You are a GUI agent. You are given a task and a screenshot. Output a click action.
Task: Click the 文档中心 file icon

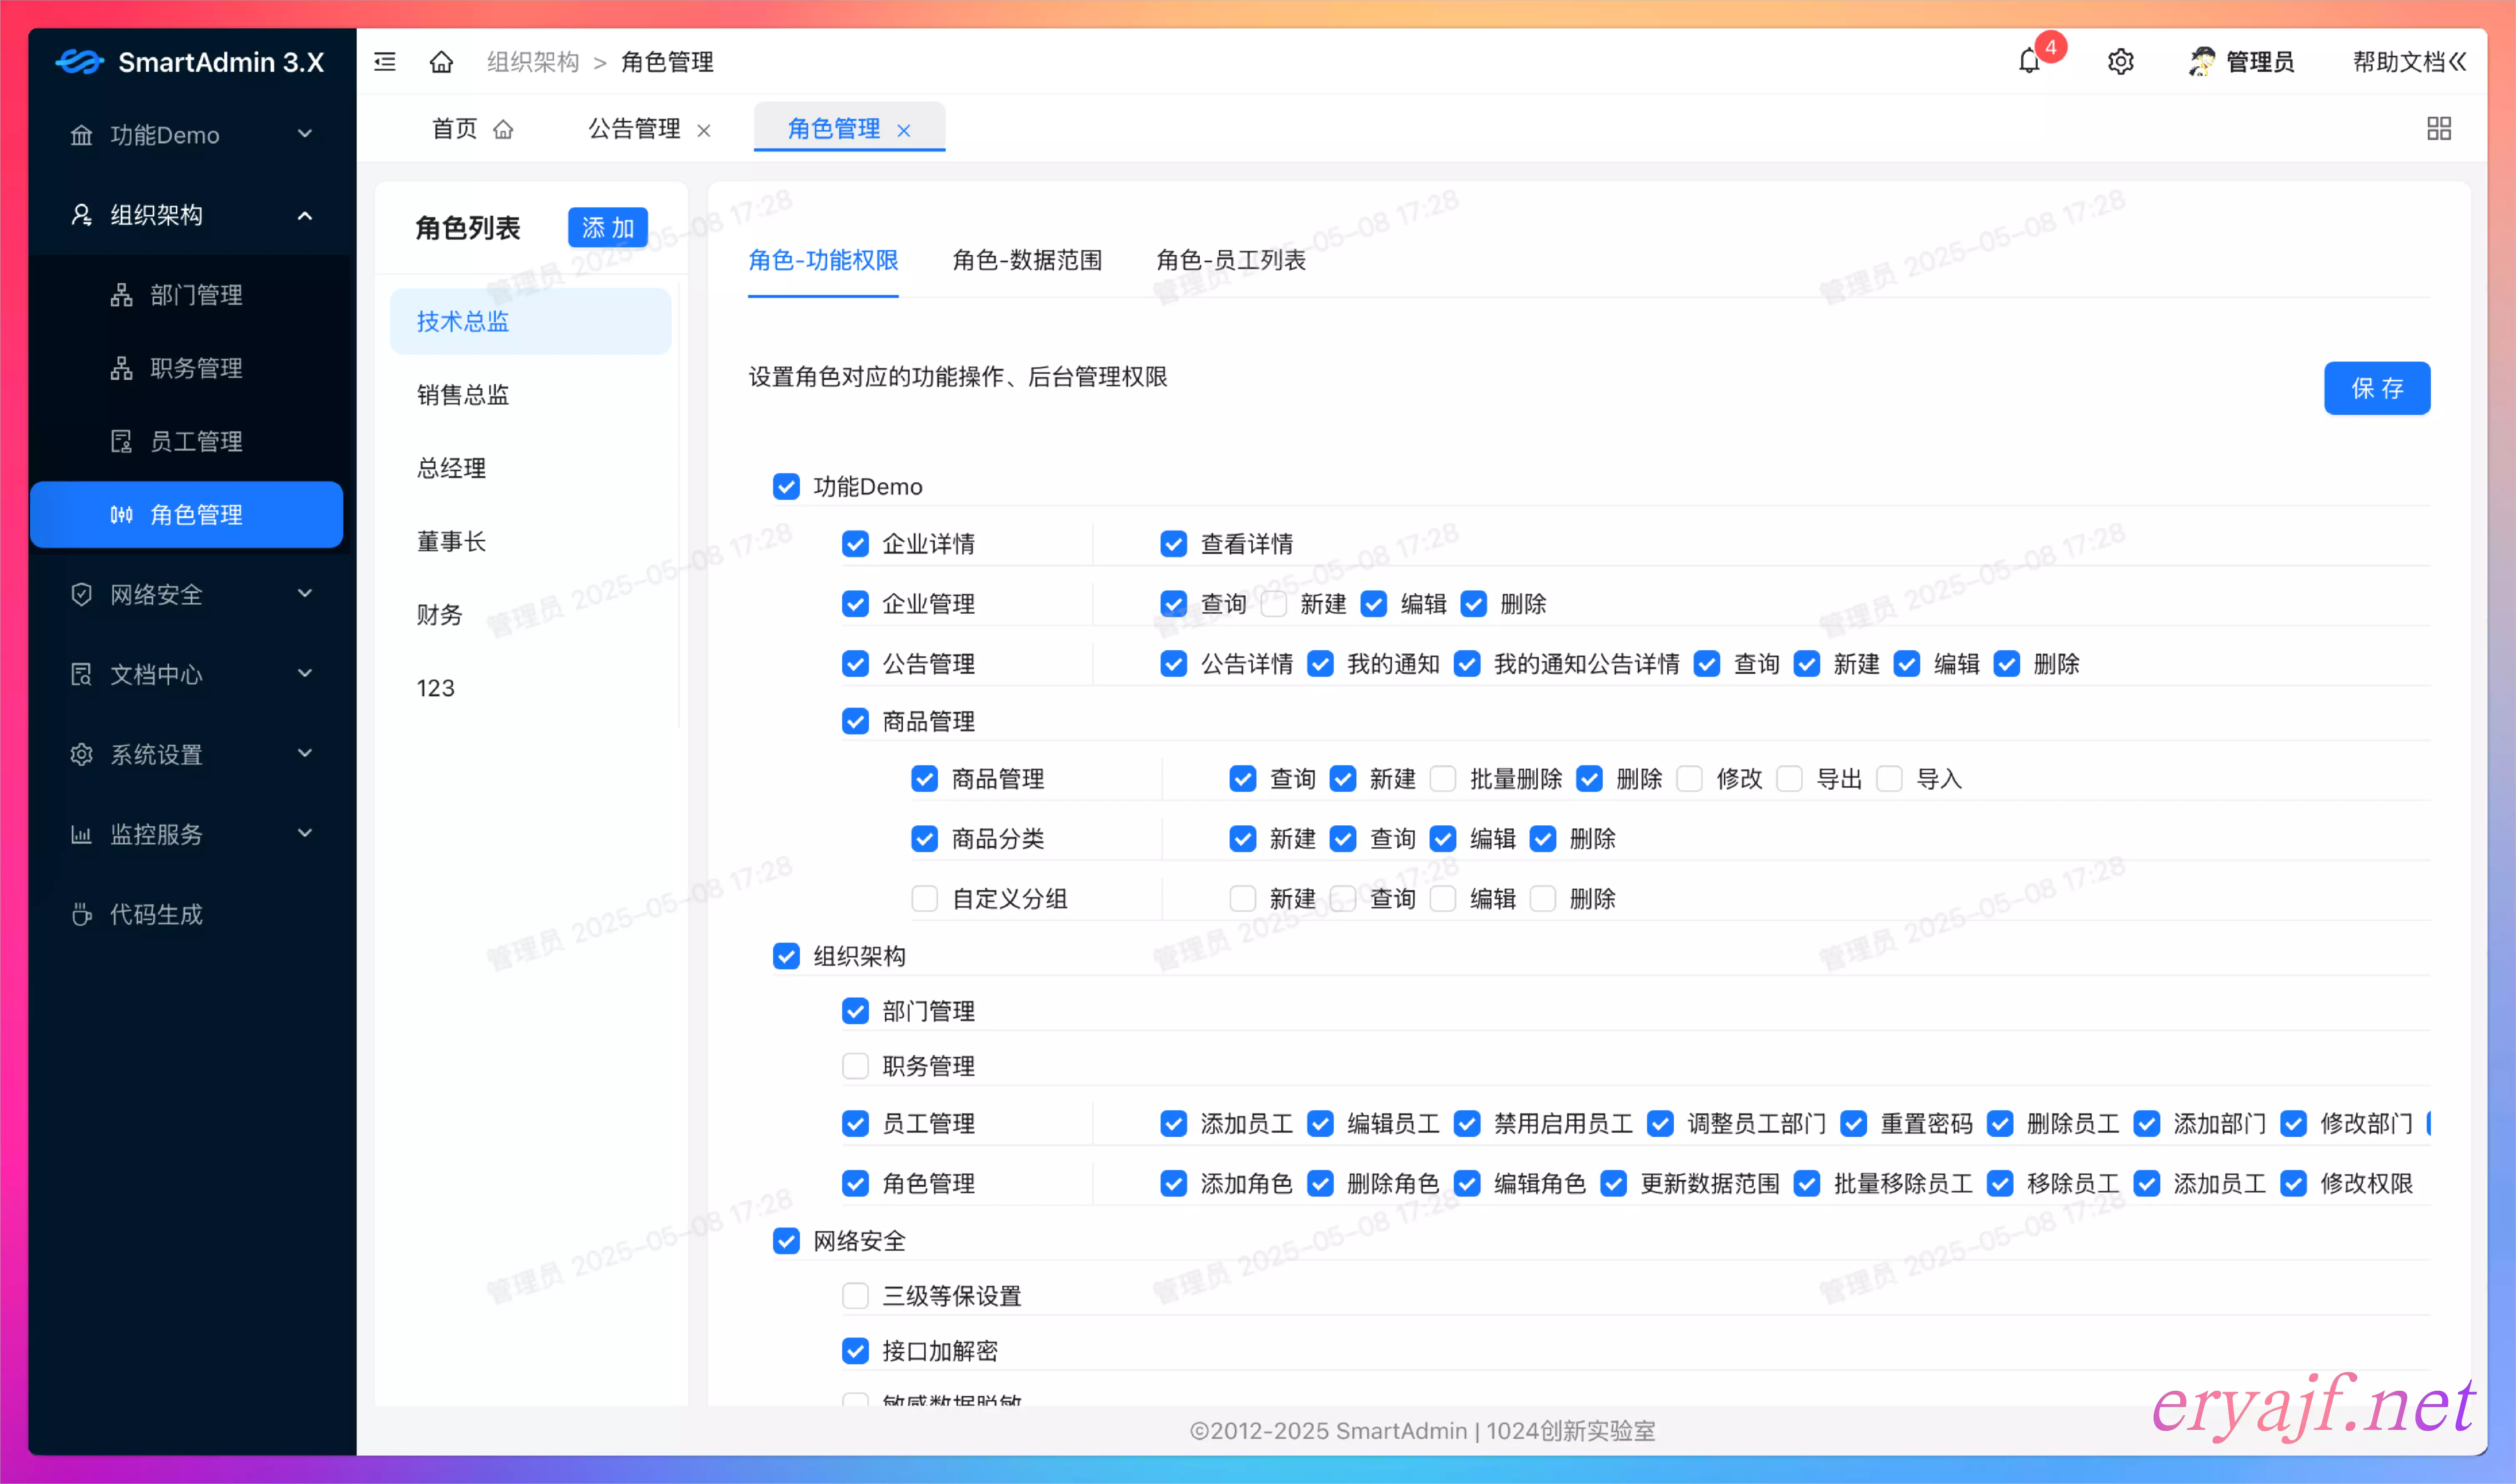click(81, 674)
